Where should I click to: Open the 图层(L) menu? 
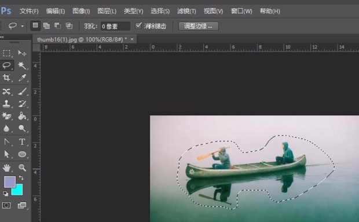[x=107, y=11]
